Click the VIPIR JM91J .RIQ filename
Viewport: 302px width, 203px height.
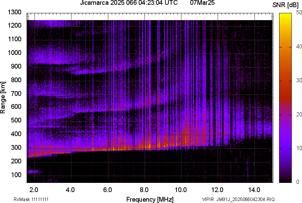coord(238,199)
